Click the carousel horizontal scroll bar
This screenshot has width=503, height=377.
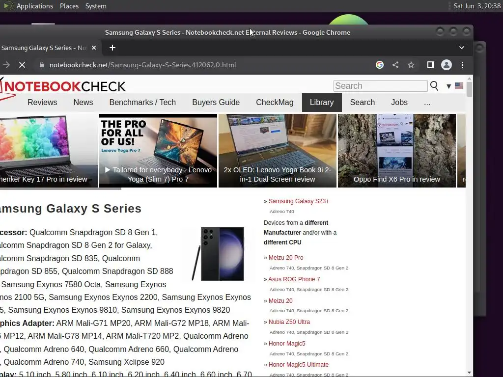click(x=60, y=189)
